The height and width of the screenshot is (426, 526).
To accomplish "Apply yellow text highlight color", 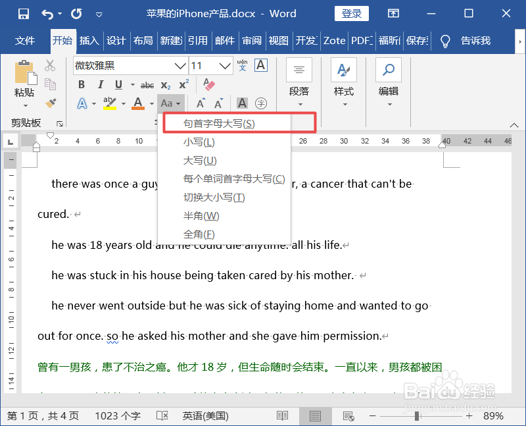I will [x=110, y=103].
